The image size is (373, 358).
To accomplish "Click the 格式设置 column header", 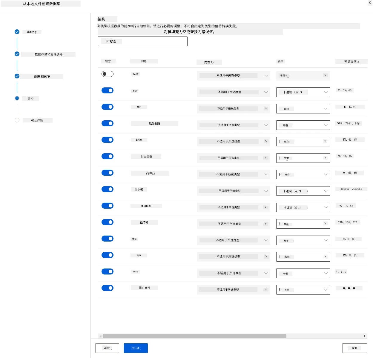I will [x=351, y=62].
